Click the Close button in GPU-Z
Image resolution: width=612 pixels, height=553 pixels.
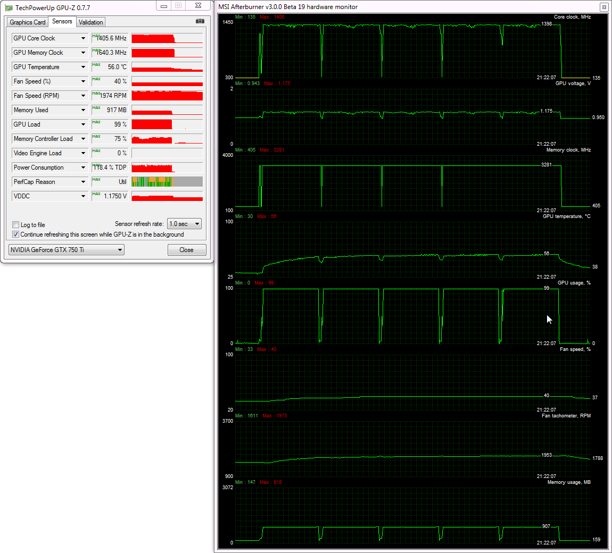click(x=187, y=250)
